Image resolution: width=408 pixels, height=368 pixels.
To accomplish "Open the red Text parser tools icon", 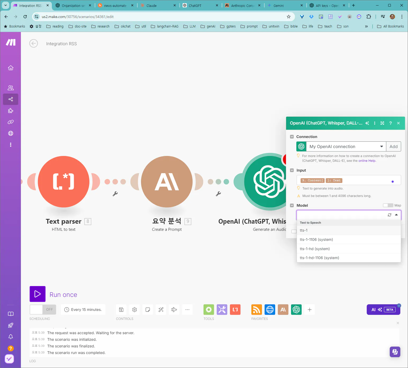I will [235, 310].
